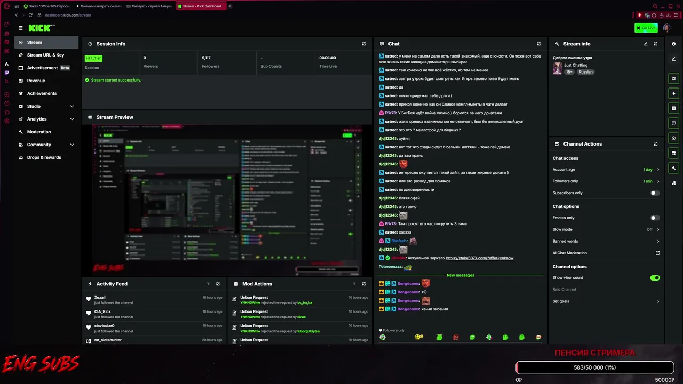This screenshot has width=683, height=384.
Task: Toggle the wrench stream info widget icon in right bar
Action: coord(673,168)
